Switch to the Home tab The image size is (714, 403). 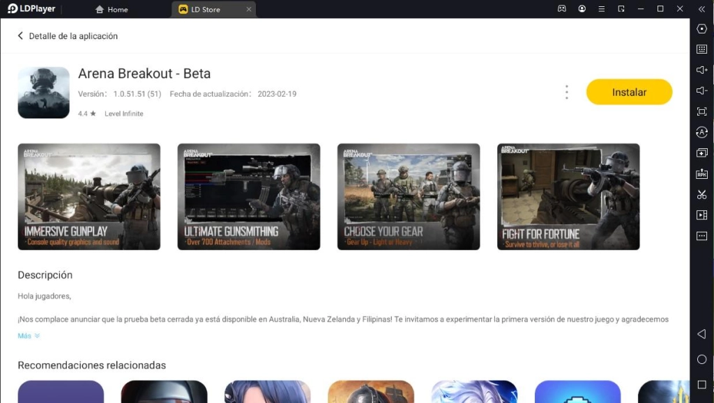click(112, 9)
